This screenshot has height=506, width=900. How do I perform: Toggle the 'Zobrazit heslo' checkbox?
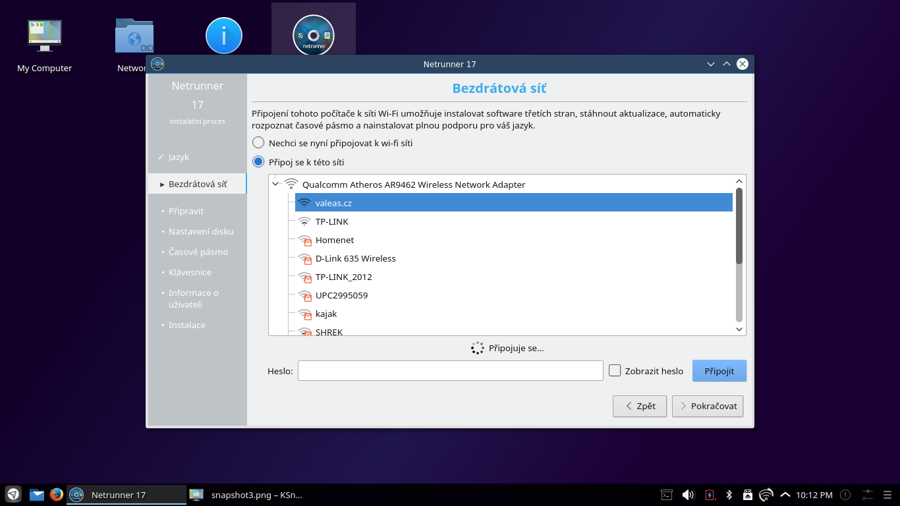[x=615, y=370]
